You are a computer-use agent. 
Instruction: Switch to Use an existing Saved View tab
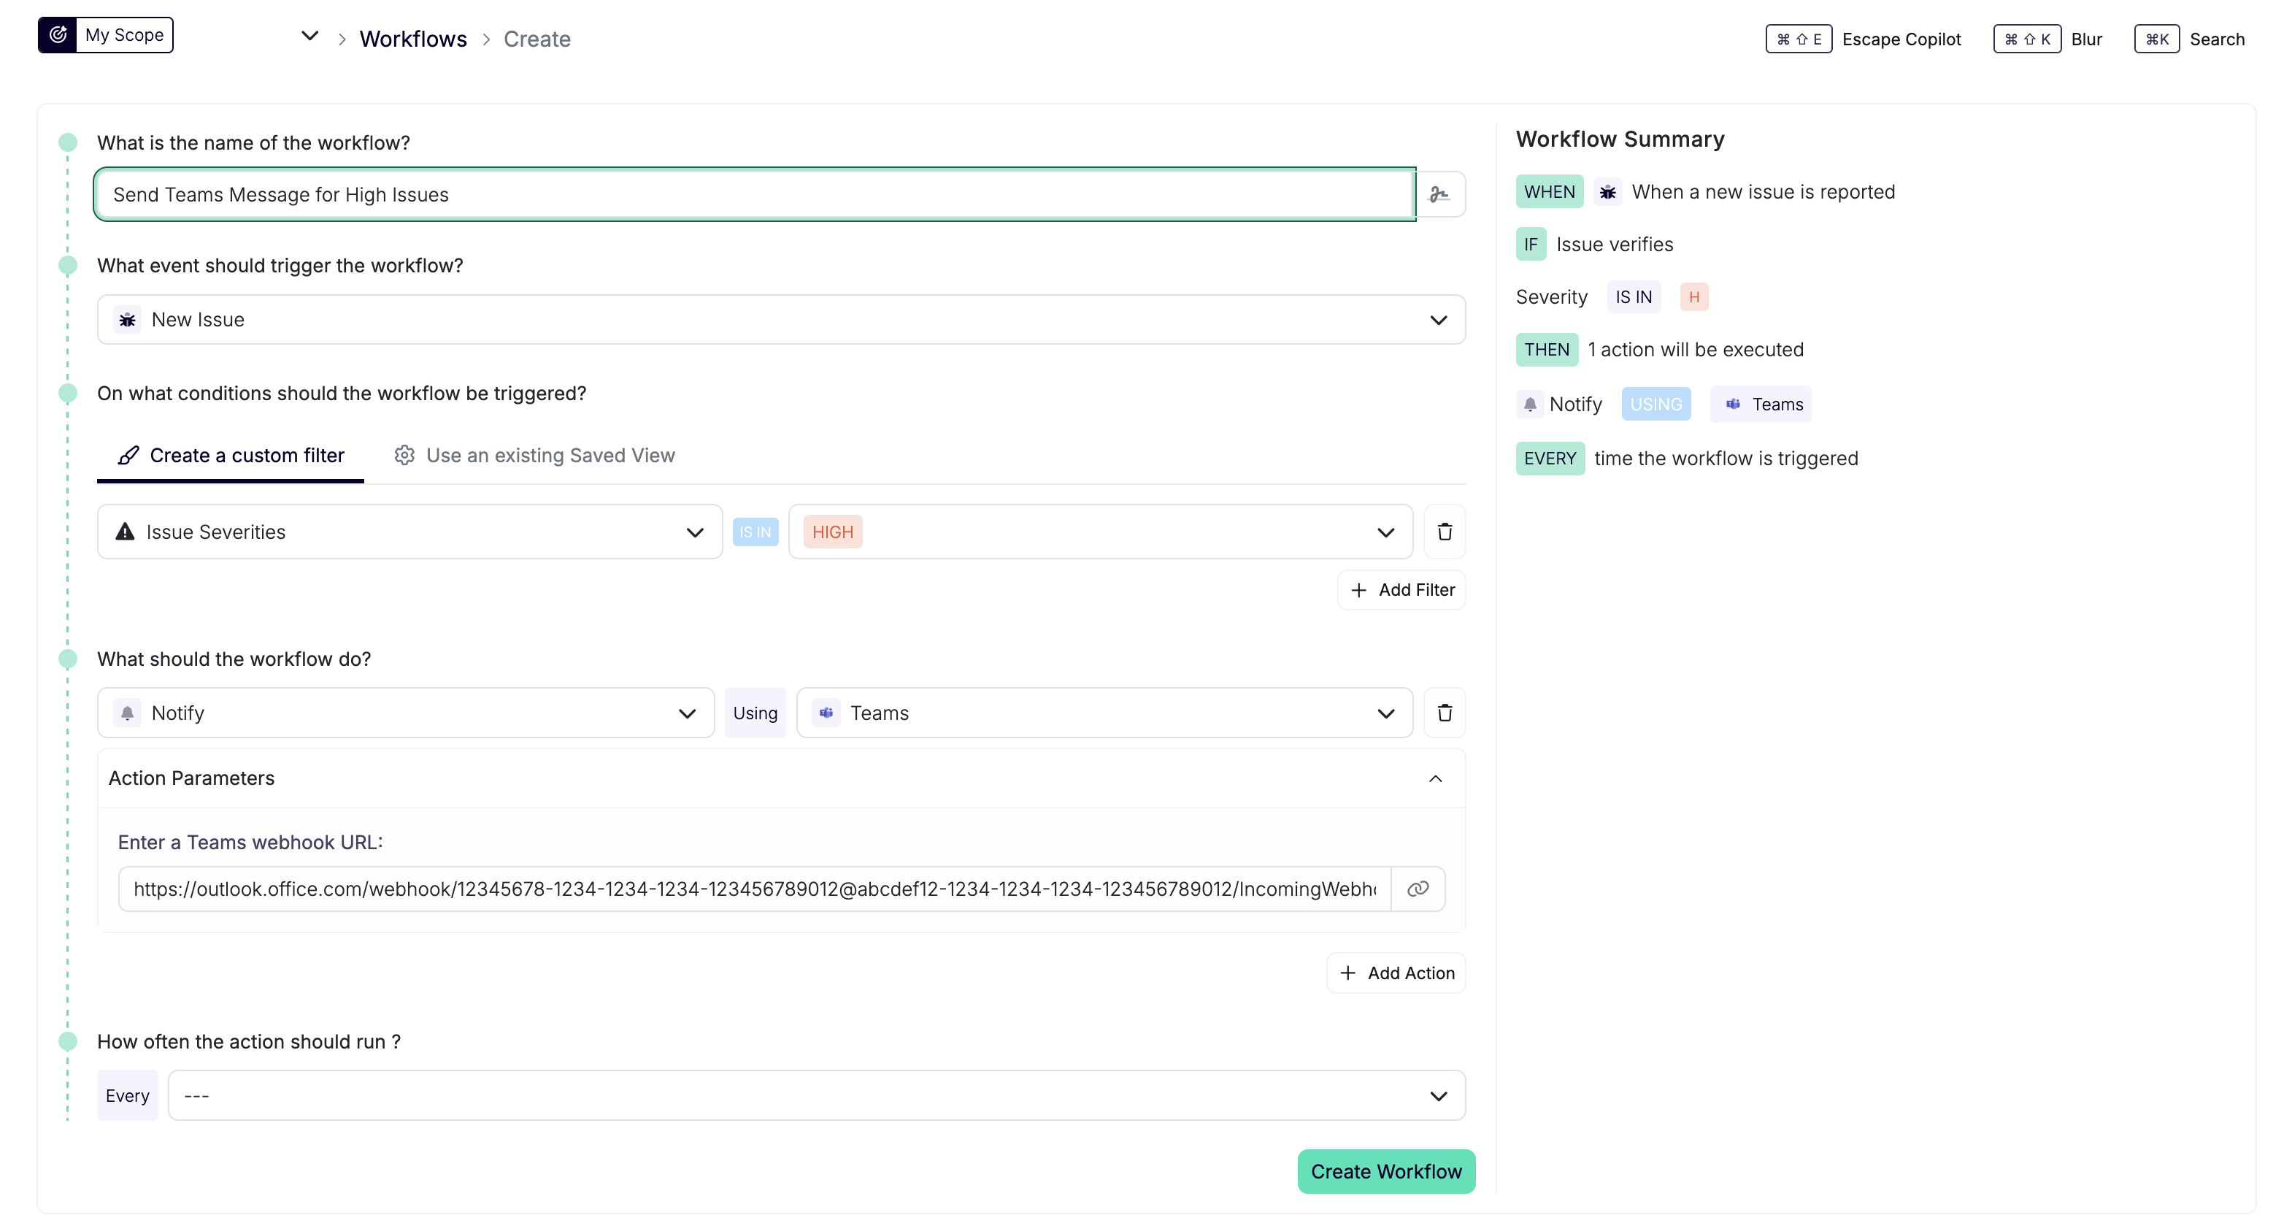coord(535,455)
